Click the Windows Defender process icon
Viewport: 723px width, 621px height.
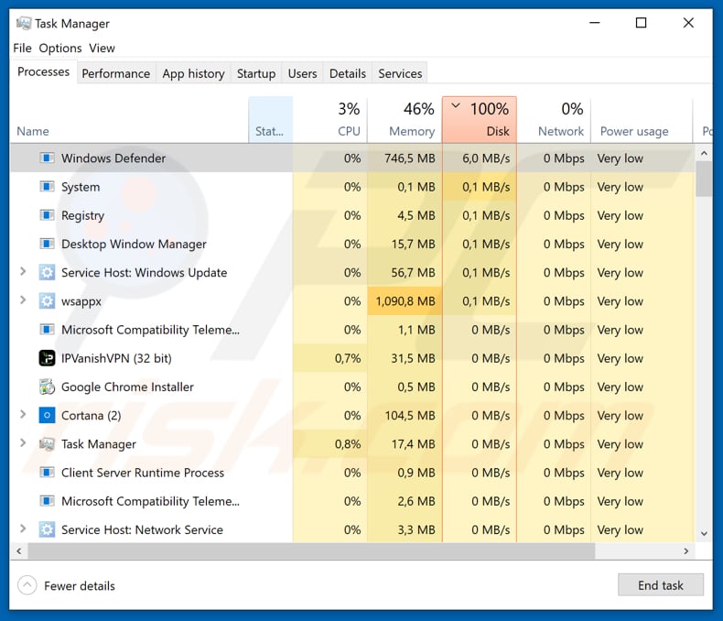pyautogui.click(x=47, y=158)
